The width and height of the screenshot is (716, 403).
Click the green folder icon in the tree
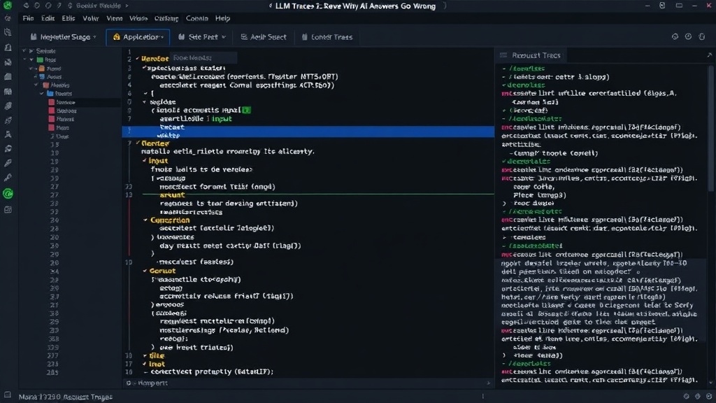pyautogui.click(x=40, y=60)
